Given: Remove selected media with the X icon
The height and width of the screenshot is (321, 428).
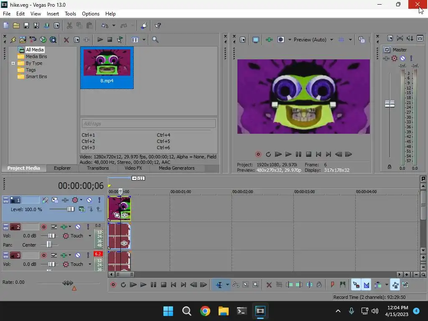Looking at the screenshot, I should [66, 40].
